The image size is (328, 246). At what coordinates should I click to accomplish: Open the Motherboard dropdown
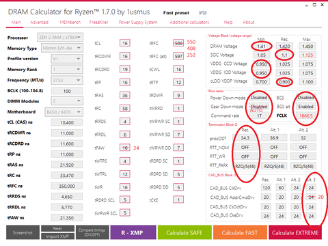pyautogui.click(x=64, y=112)
